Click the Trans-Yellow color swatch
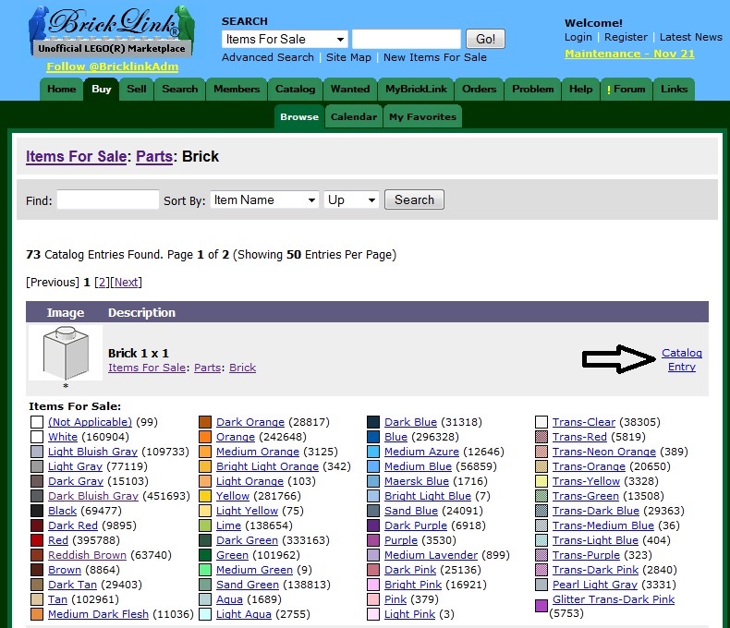 [x=541, y=481]
